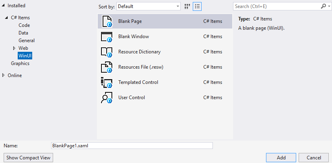Switch to small icons list view

(x=197, y=6)
